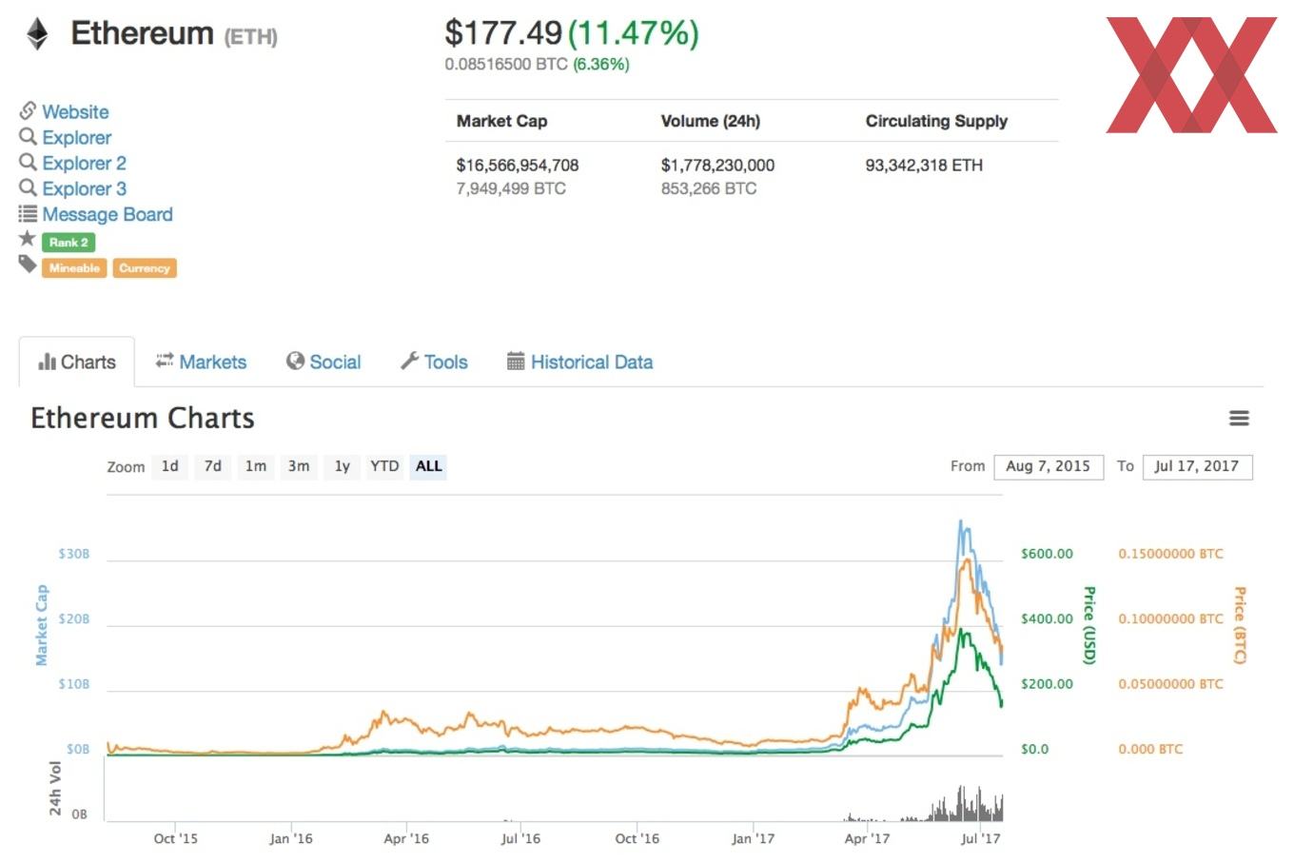Image resolution: width=1294 pixels, height=863 pixels.
Task: Switch to the Markets tab
Action: coord(201,362)
